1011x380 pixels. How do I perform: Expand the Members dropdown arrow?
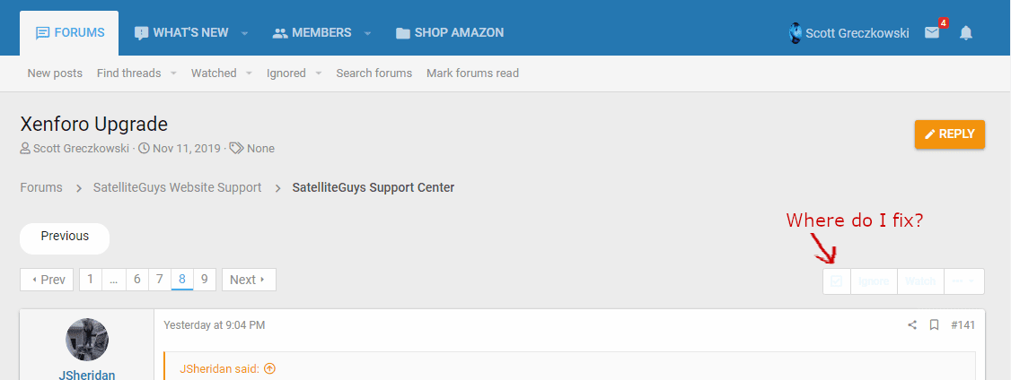[x=367, y=33]
